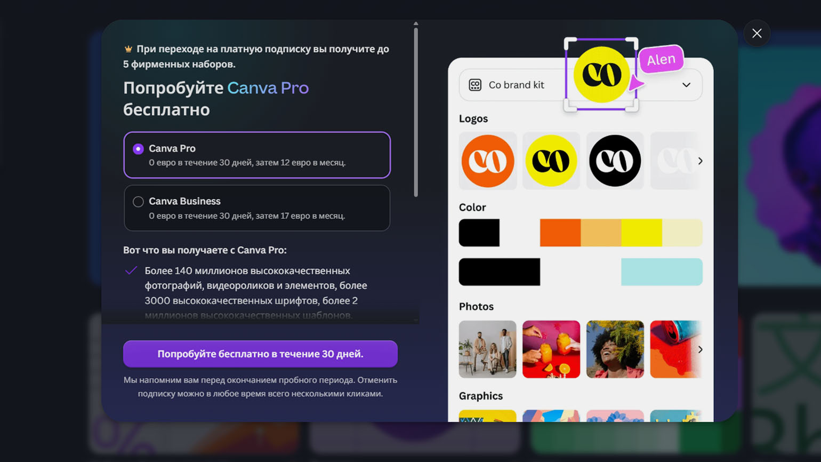Click the large yellow CO logo in the selection frame
The width and height of the screenshot is (821, 462).
(x=601, y=74)
